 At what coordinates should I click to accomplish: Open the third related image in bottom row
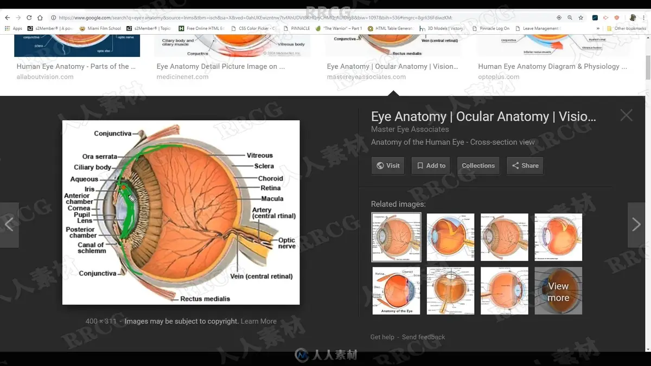505,291
